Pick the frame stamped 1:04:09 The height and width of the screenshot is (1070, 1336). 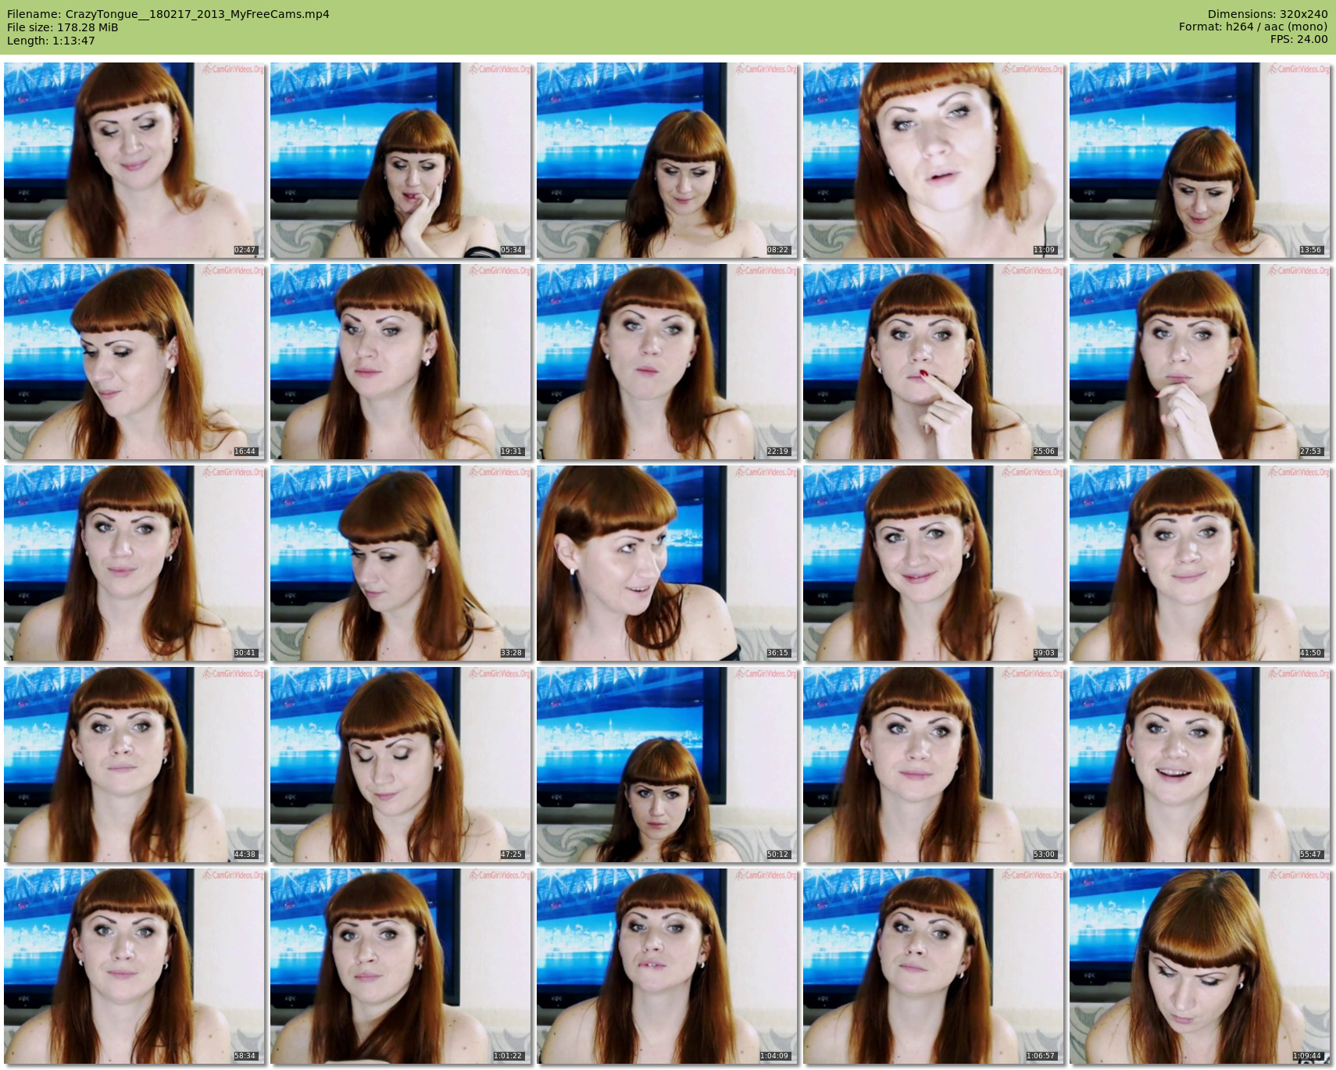coord(667,966)
